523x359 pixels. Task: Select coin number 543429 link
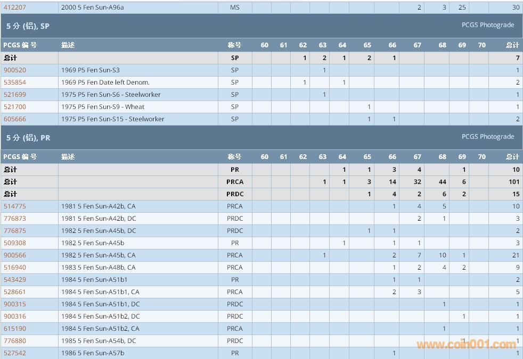[14, 280]
